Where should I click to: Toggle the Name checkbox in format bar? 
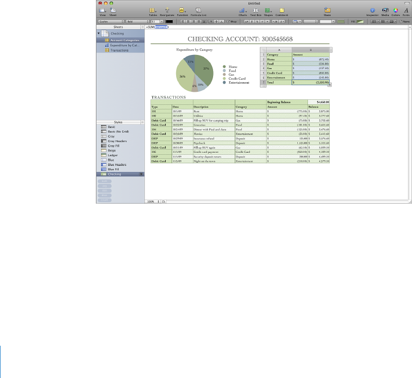click(x=401, y=22)
